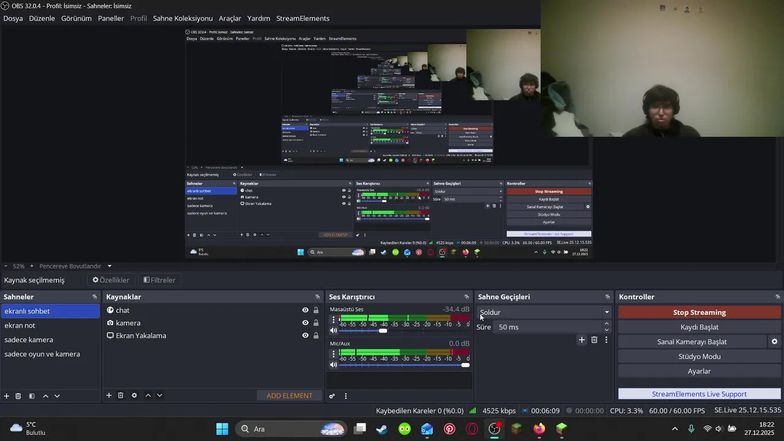Mute the Masaüstü Ses audio
Image resolution: width=784 pixels, height=441 pixels.
(334, 331)
